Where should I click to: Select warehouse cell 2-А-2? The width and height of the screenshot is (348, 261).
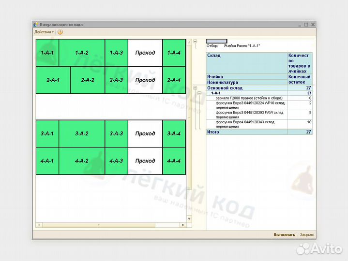click(x=88, y=80)
